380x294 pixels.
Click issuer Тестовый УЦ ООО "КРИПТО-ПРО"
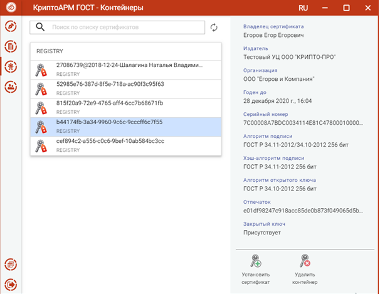[289, 57]
